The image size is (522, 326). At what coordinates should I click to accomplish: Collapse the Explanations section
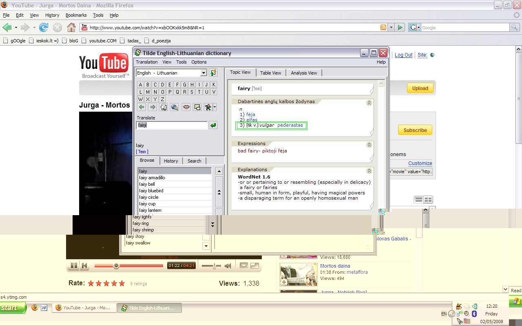coord(369,171)
